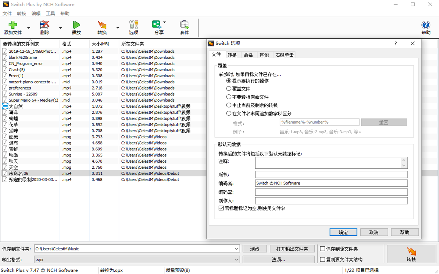Screen dimensions: 439x274
Task: Click the 打开输出文件夹 button
Action: [x=292, y=249]
